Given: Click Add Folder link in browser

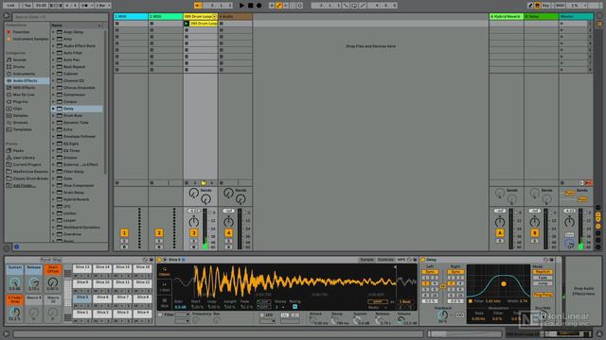Looking at the screenshot, I should (x=24, y=185).
